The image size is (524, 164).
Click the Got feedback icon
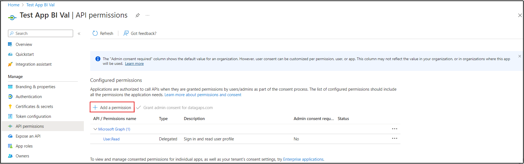(x=126, y=33)
